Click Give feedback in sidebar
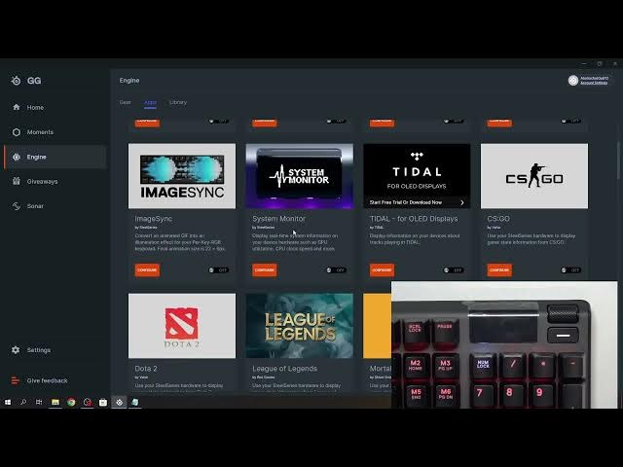 (39, 380)
